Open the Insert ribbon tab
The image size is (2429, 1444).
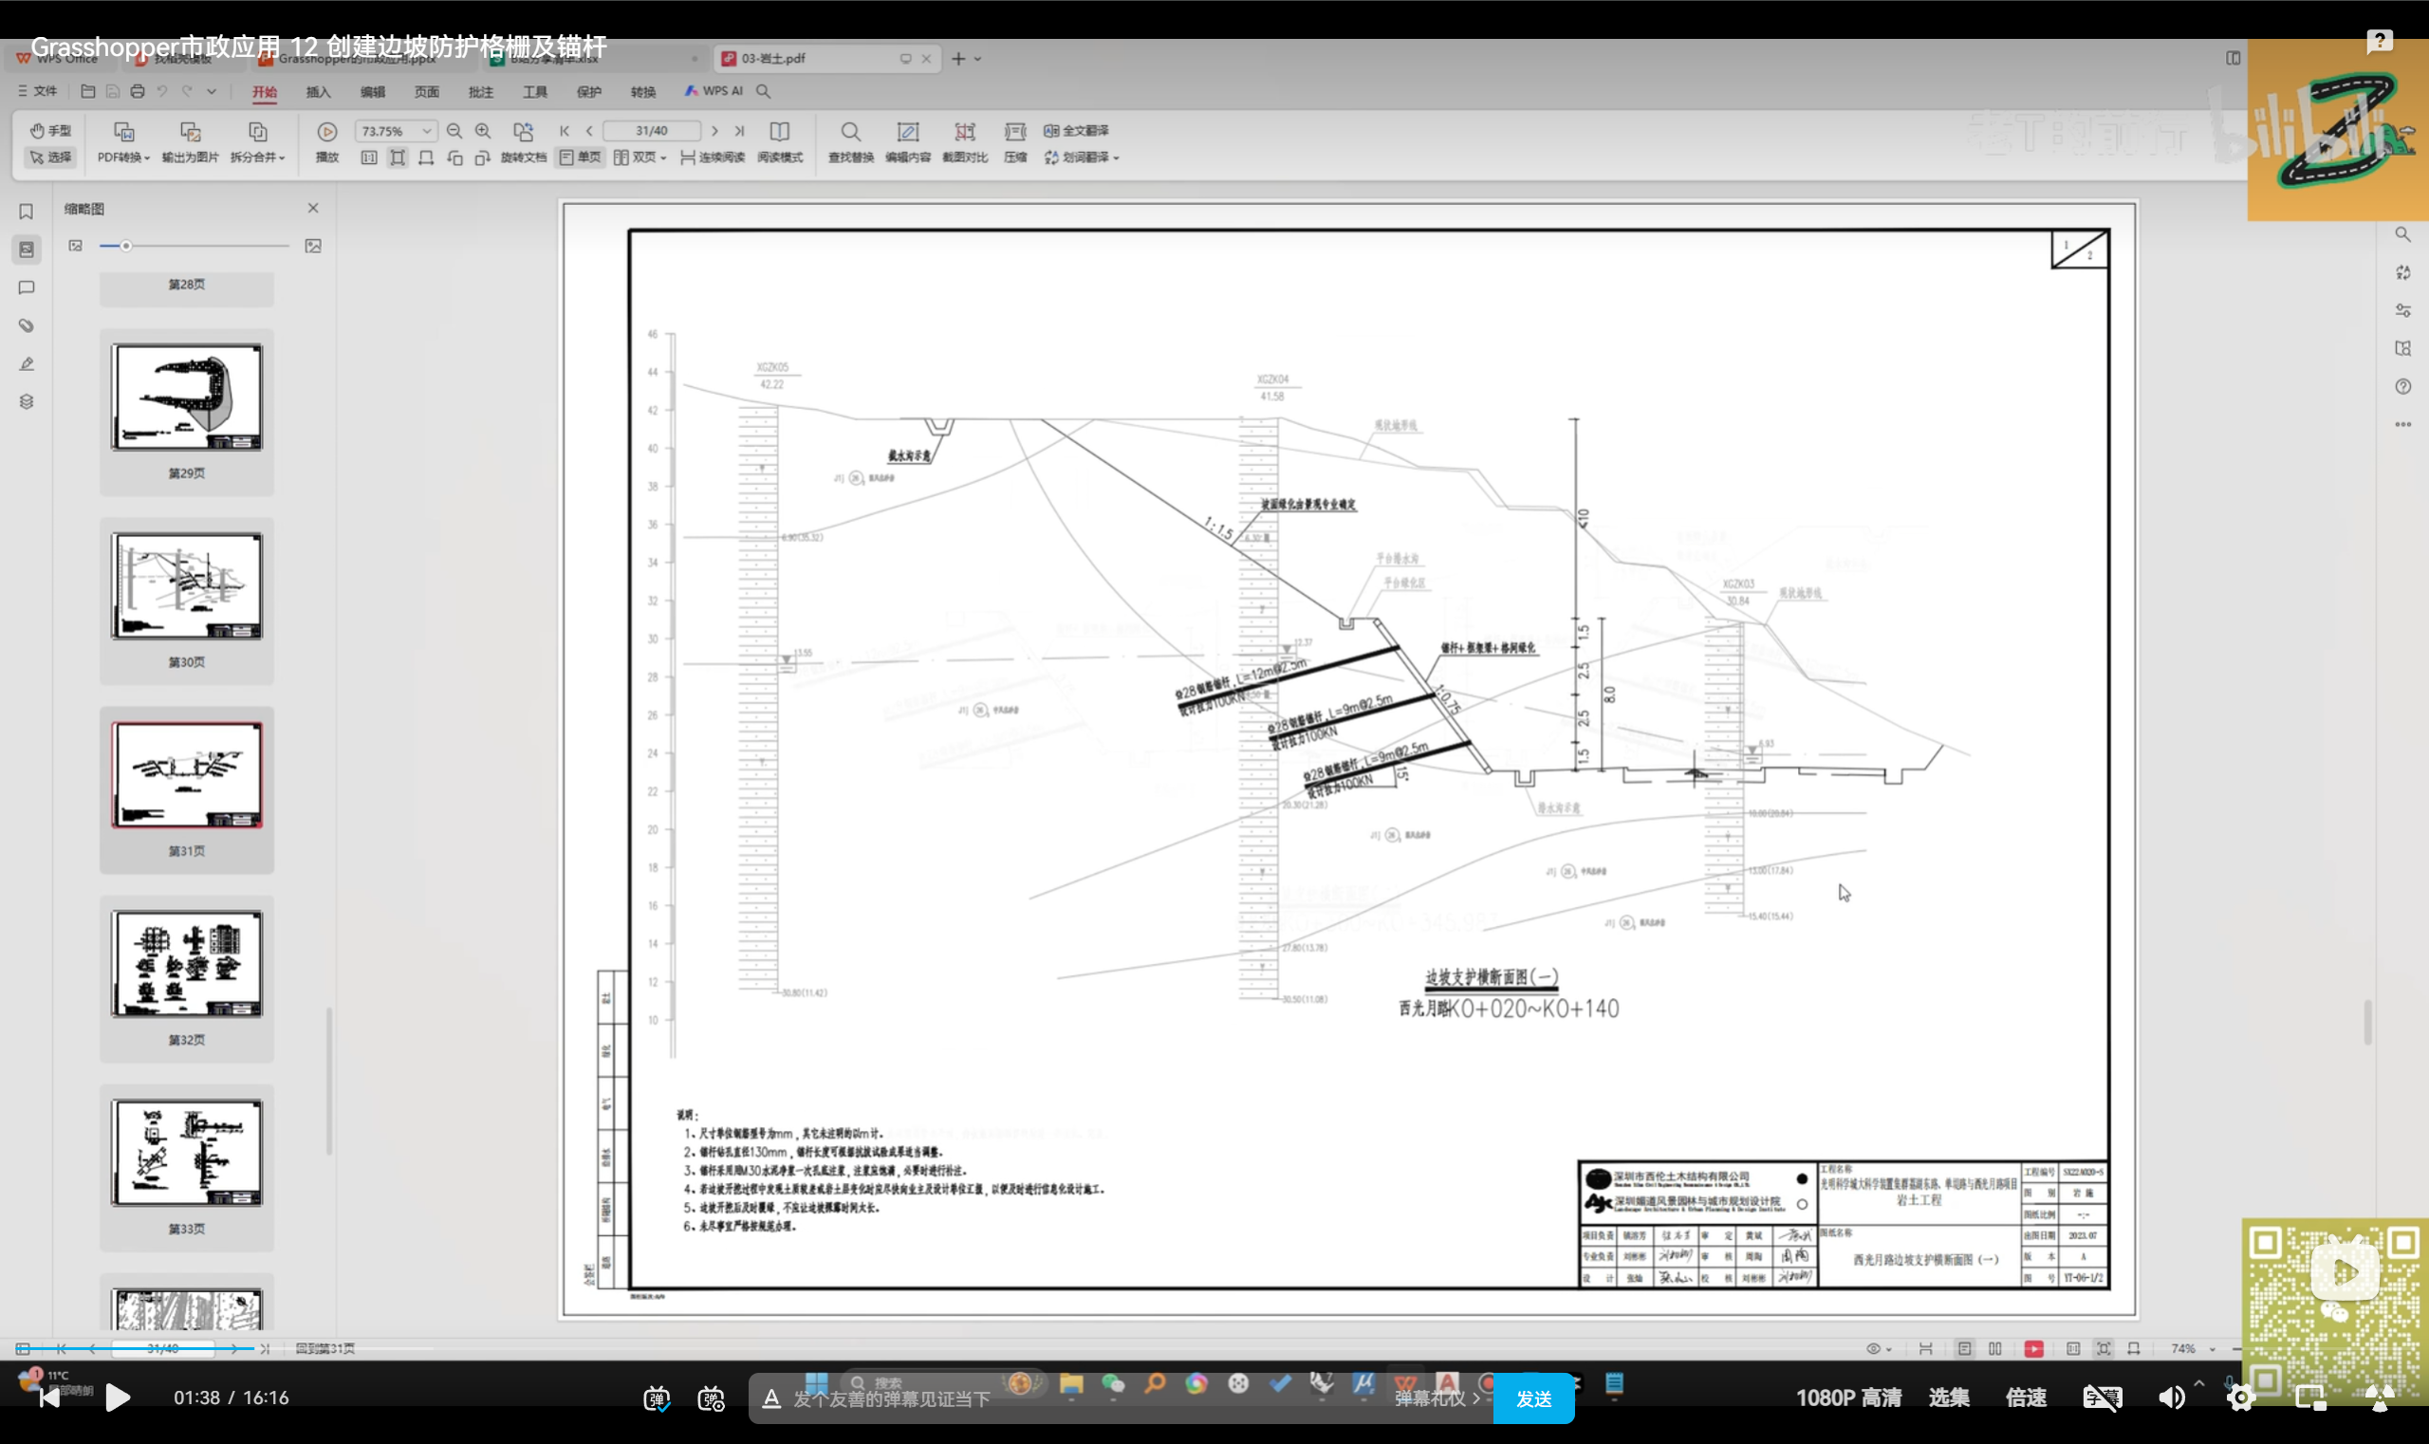click(x=318, y=91)
